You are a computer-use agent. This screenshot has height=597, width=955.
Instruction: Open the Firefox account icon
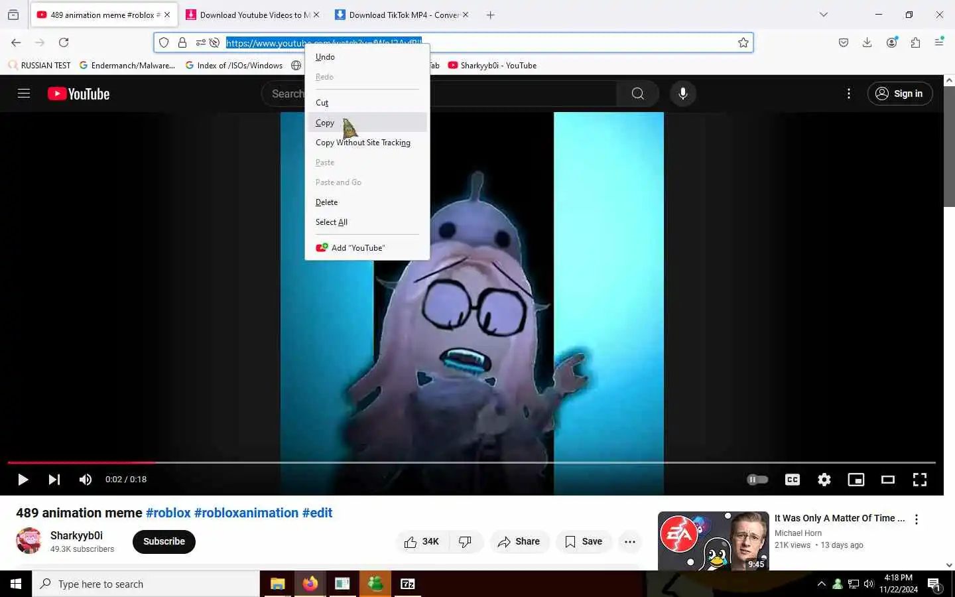pyautogui.click(x=892, y=42)
